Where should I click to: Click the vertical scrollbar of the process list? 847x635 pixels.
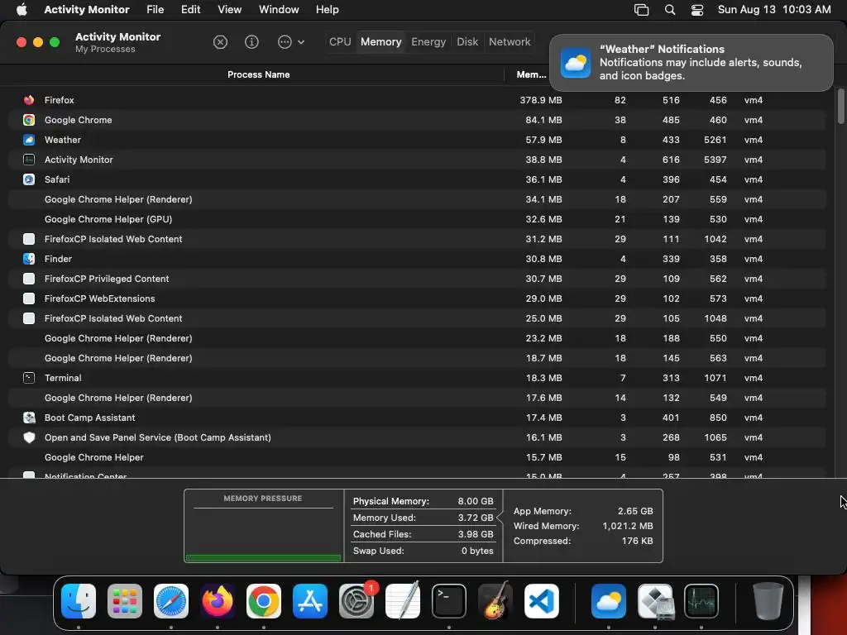tap(840, 107)
